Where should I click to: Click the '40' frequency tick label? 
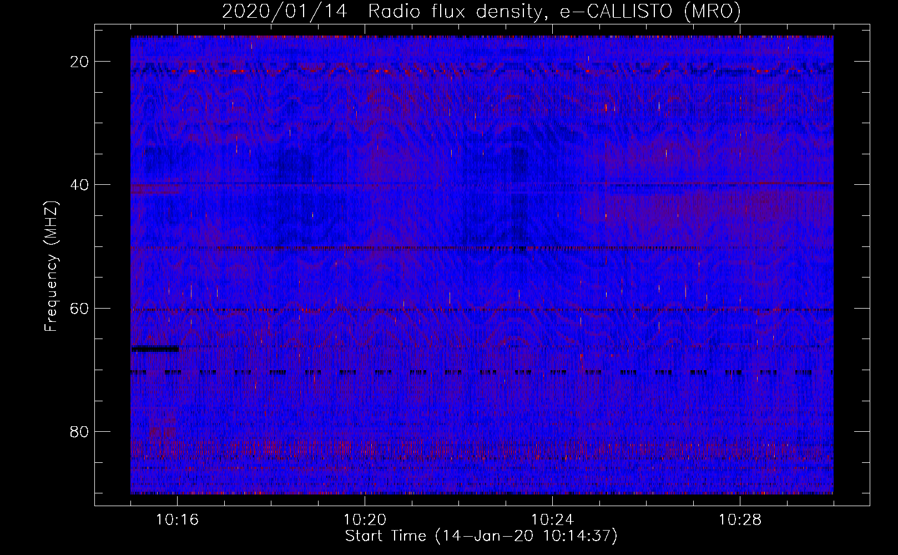tap(80, 185)
